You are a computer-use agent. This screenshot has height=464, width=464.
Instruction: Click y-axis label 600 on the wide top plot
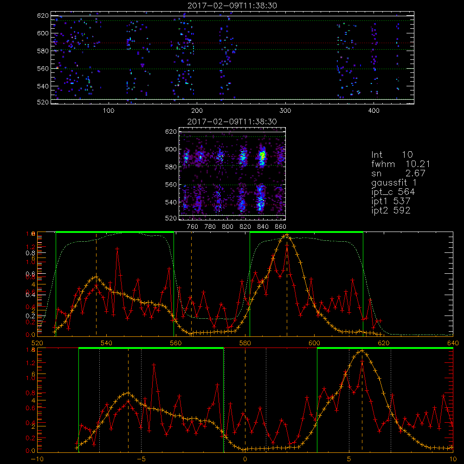click(x=43, y=33)
